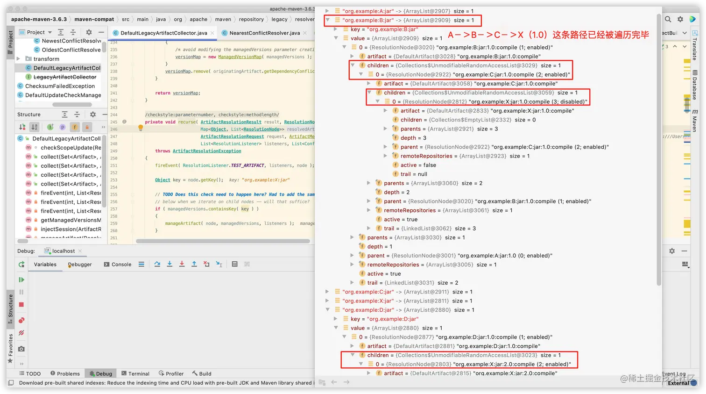706x394 pixels.
Task: Close the DefaultLegacyArtifactCollector.java tab
Action: tap(212, 33)
